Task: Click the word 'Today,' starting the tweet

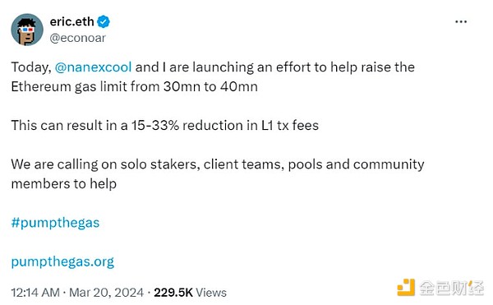Action: click(31, 67)
